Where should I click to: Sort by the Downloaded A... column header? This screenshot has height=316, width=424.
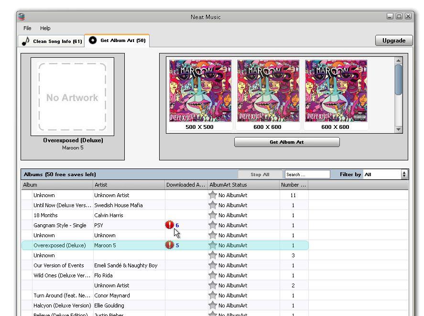186,185
